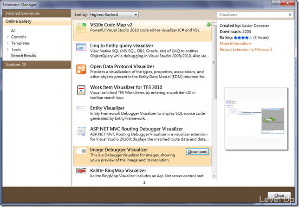Click the ASP.NET MVC Routing Debugger icon

81,131
